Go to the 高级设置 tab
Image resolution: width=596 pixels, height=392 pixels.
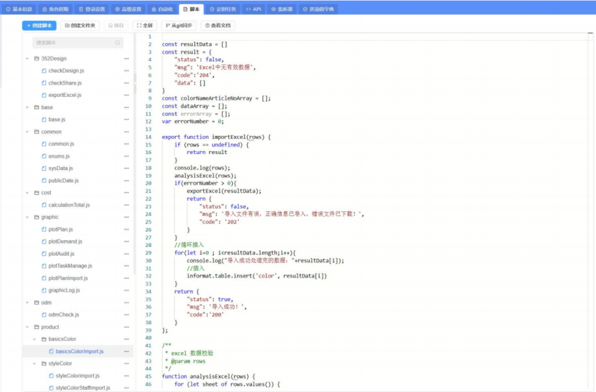coord(128,9)
